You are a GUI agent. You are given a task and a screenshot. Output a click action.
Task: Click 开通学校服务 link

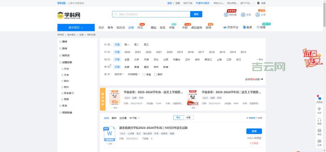click(203, 3)
